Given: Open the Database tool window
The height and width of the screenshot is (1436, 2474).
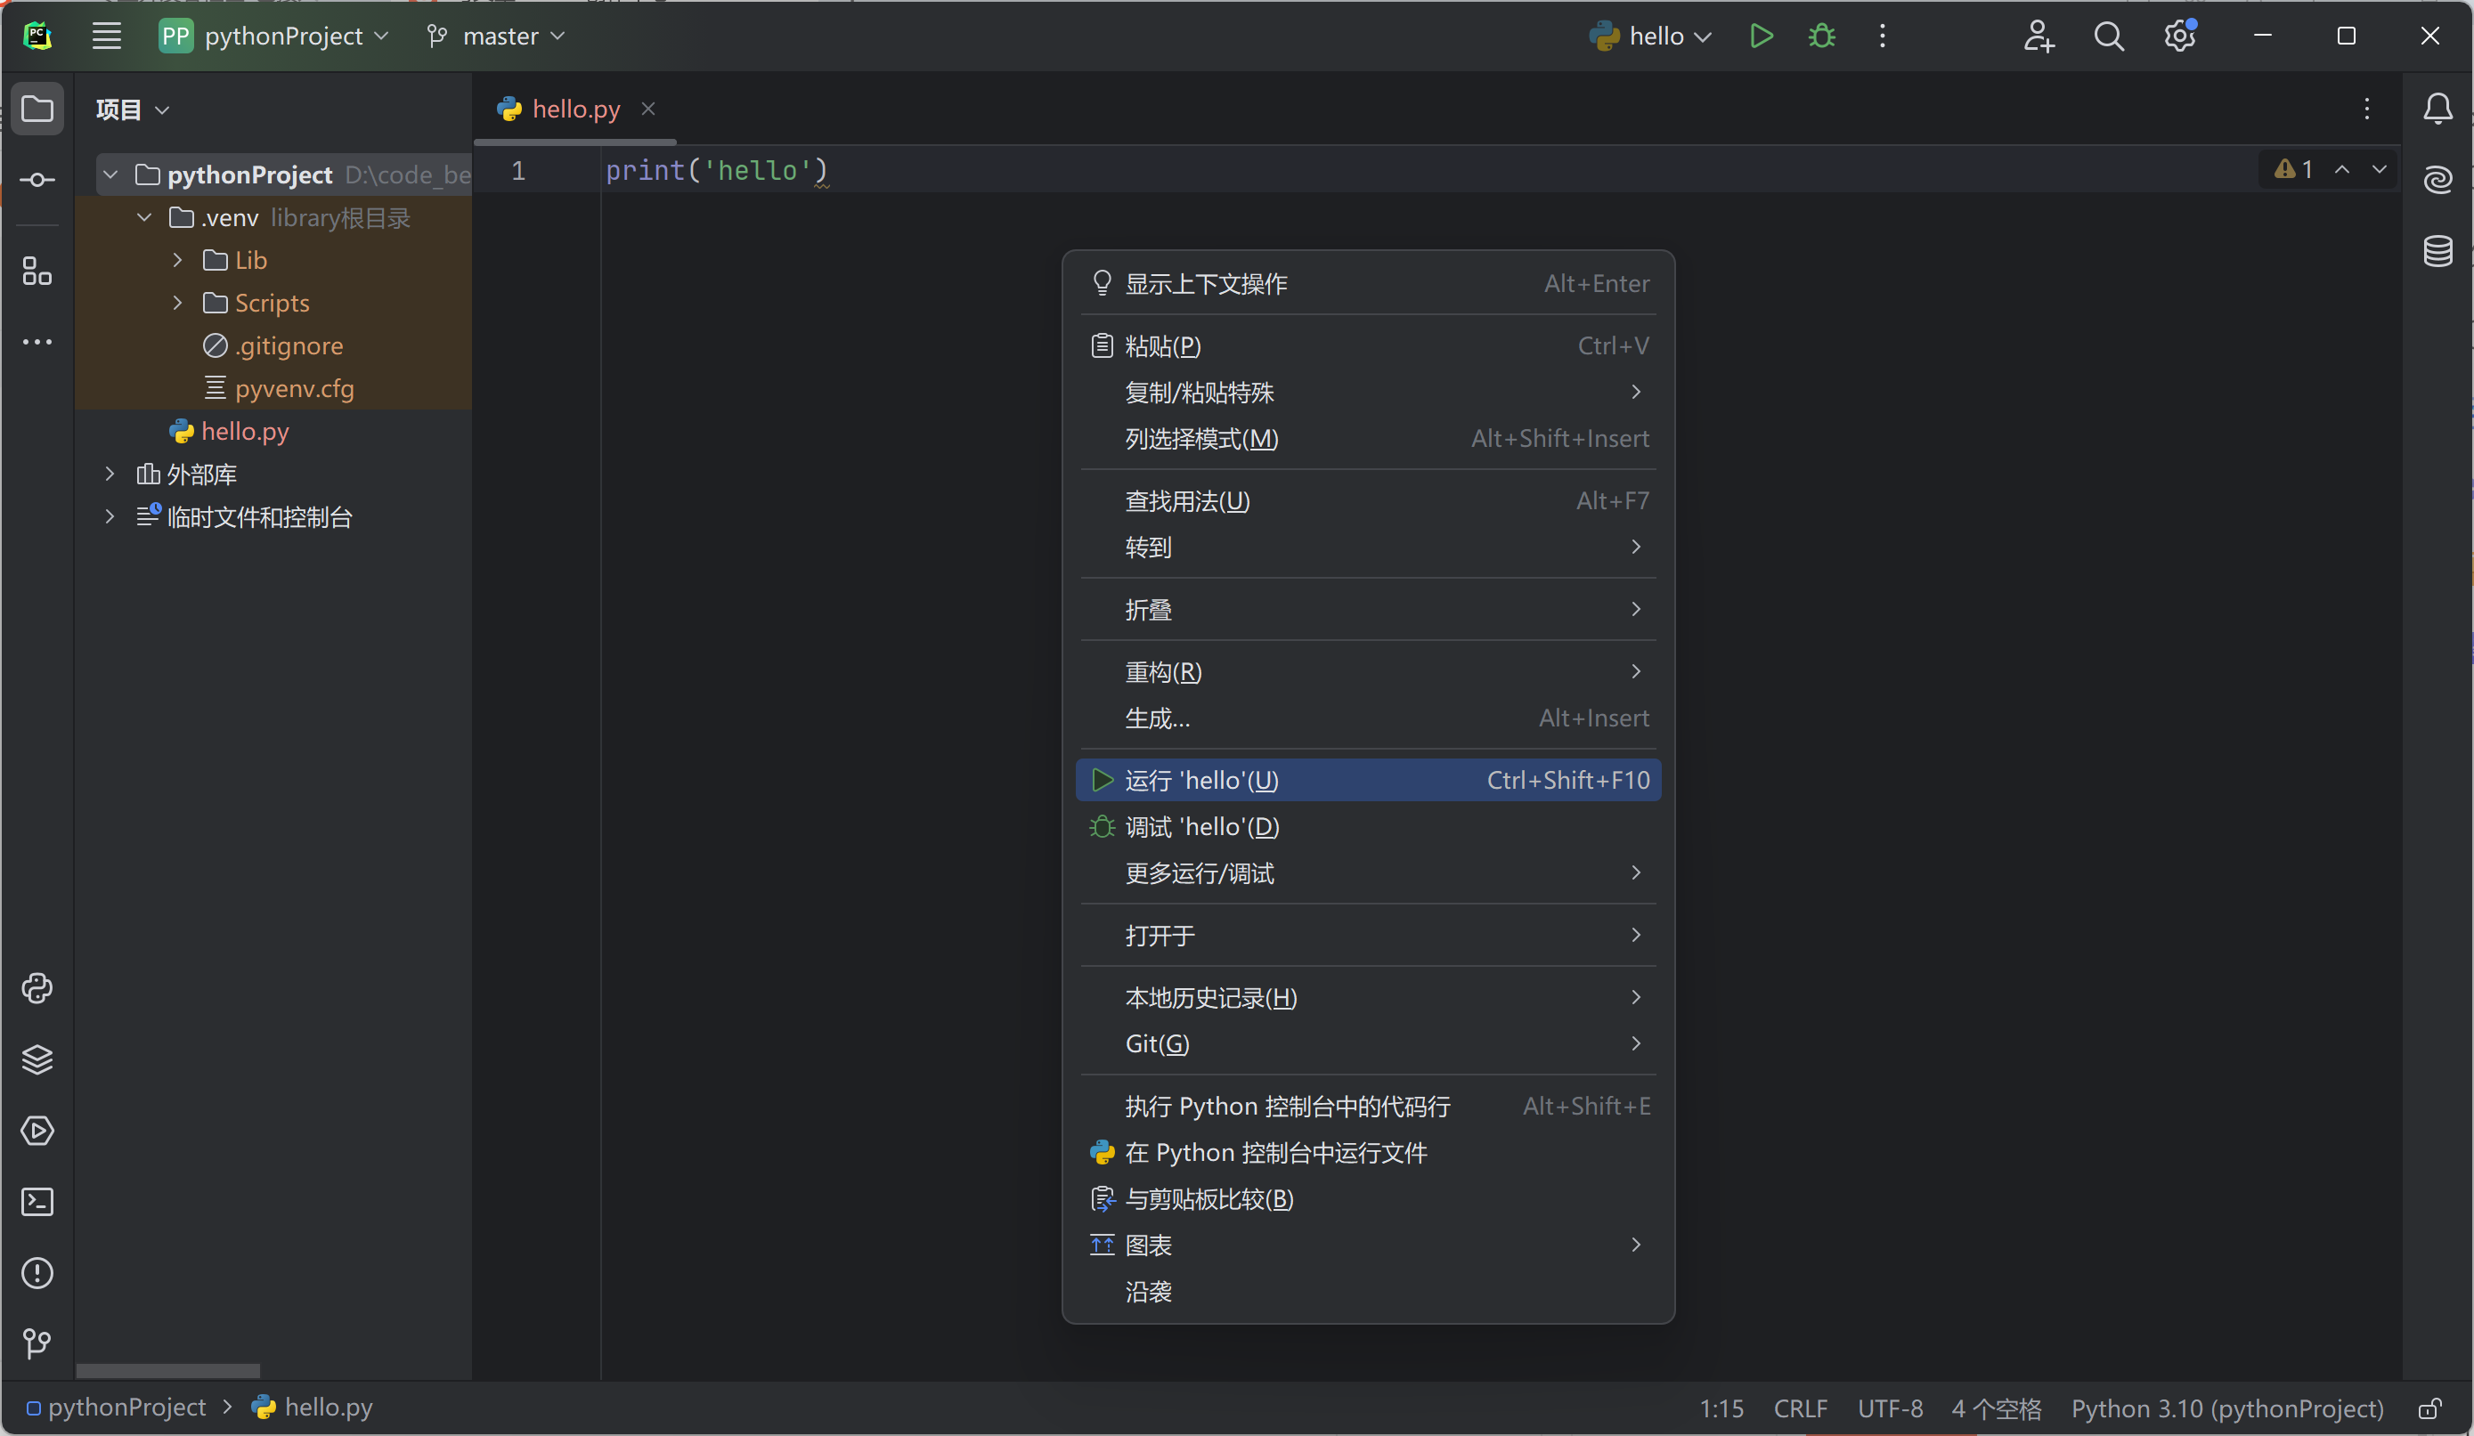Looking at the screenshot, I should (x=2437, y=251).
